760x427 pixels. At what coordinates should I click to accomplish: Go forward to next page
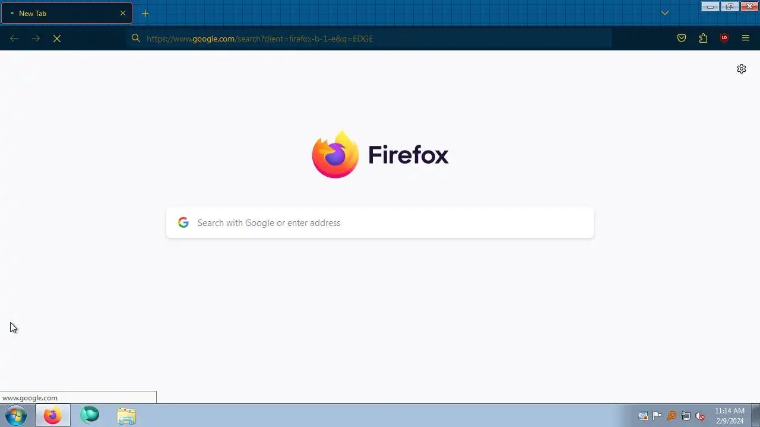(x=36, y=39)
